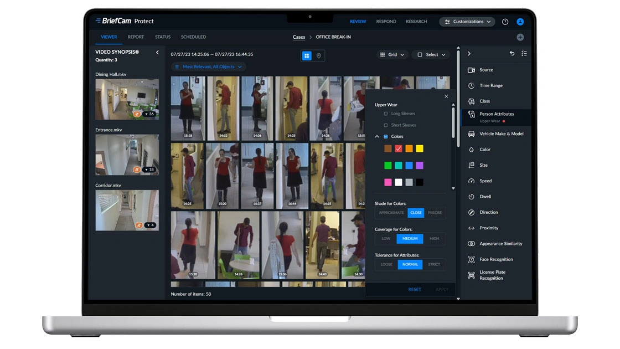The width and height of the screenshot is (620, 349).
Task: Select the License Plate Recognition filter
Action: [492, 275]
